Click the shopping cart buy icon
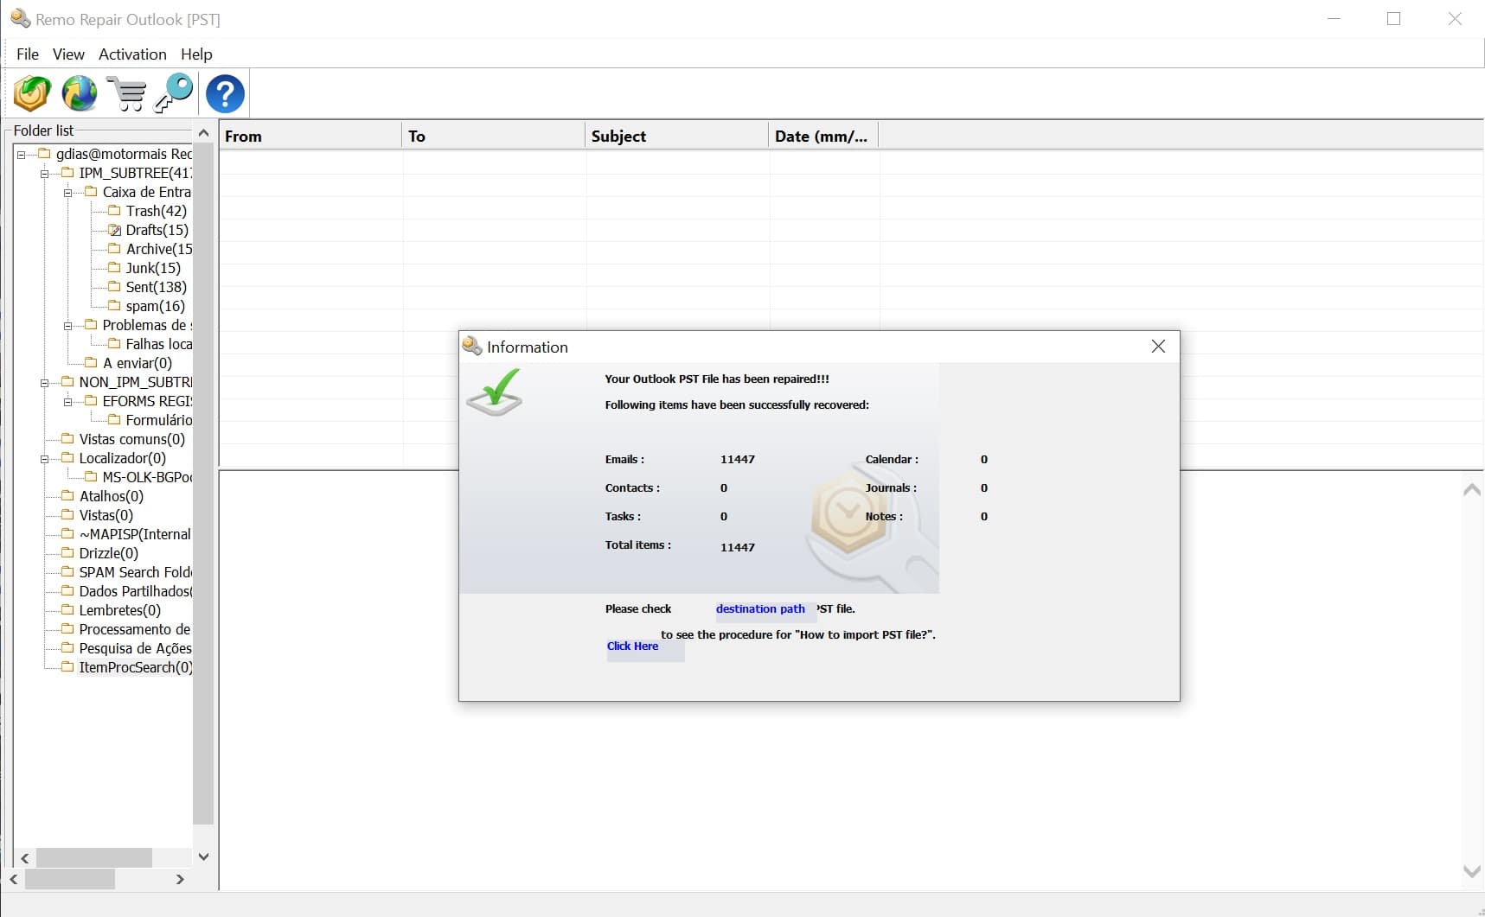Viewport: 1485px width, 917px height. point(127,93)
